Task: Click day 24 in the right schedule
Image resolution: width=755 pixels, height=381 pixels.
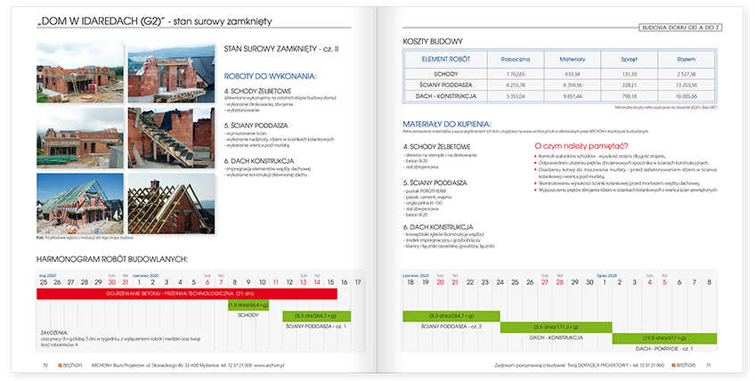Action: coord(499,282)
